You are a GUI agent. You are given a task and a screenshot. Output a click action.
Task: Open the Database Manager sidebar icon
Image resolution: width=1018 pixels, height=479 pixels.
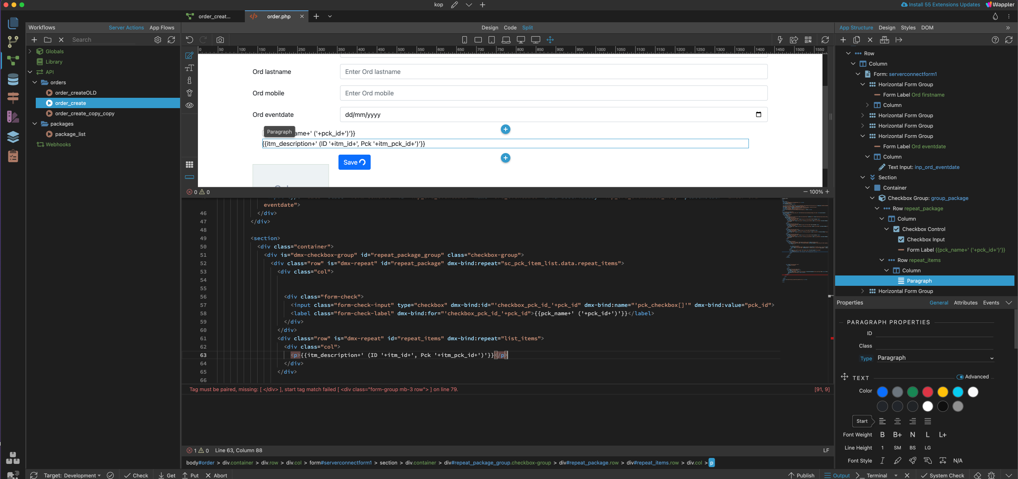click(x=13, y=80)
